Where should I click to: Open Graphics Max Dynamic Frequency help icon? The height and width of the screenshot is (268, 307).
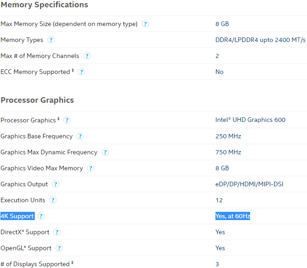click(105, 152)
